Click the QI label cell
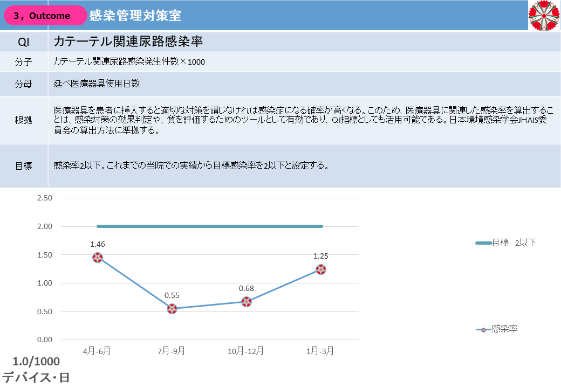Image resolution: width=561 pixels, height=388 pixels. tap(24, 42)
